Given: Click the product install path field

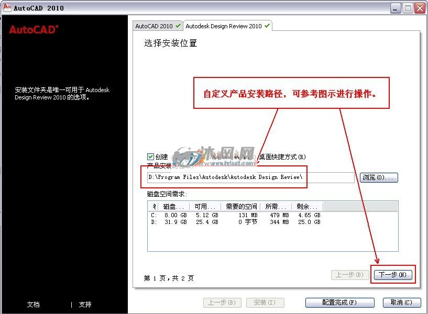Looking at the screenshot, I should [x=250, y=177].
